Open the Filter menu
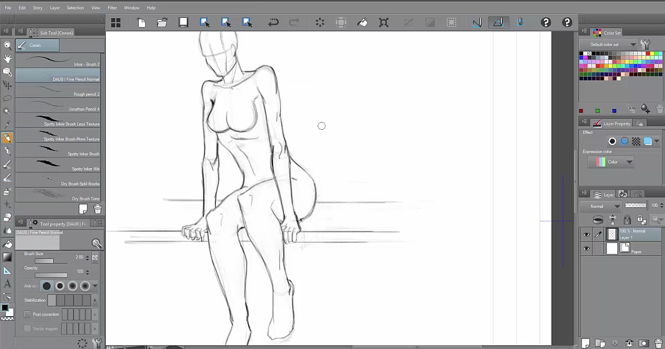Screen dimensions: 665x349 tap(112, 8)
